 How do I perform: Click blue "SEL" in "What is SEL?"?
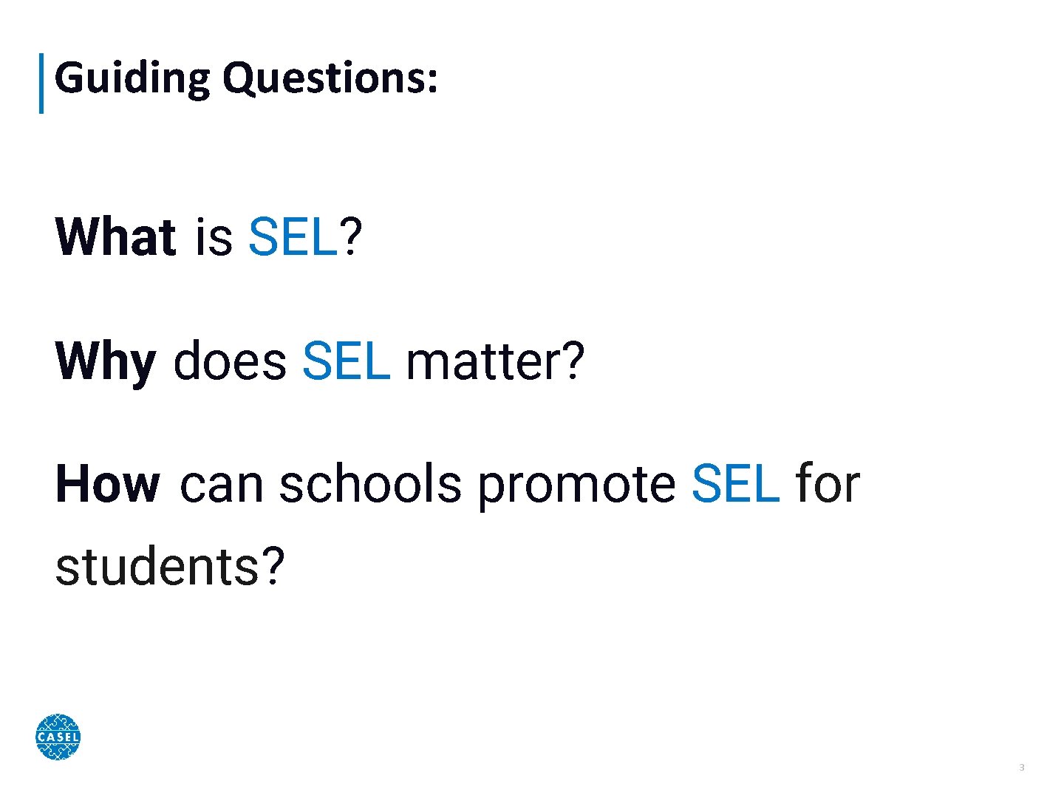click(293, 237)
